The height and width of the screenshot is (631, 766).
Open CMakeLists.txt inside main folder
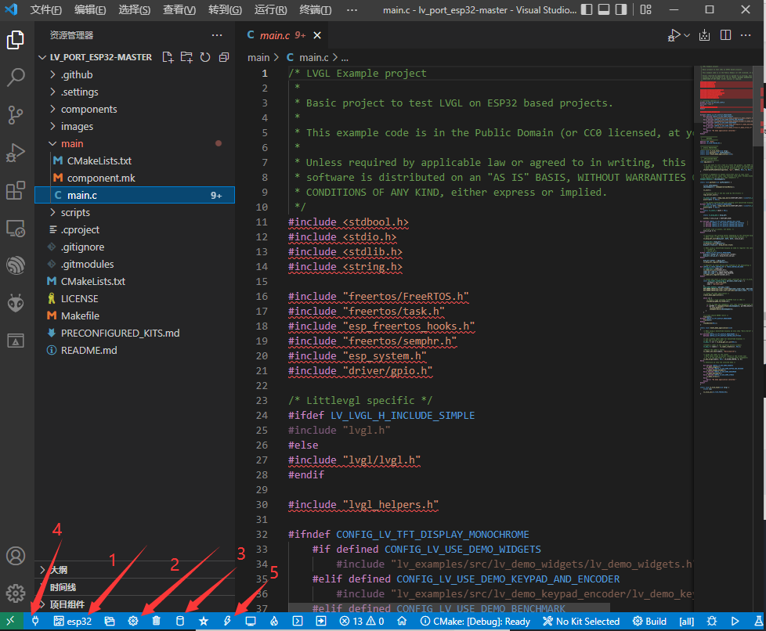(135, 160)
